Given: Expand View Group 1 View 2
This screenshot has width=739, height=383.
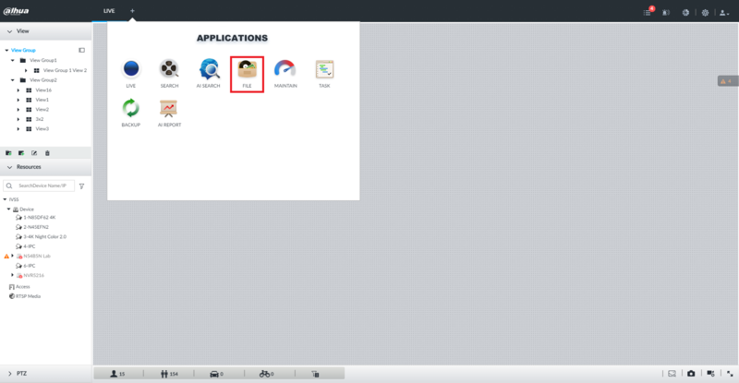Looking at the screenshot, I should [26, 70].
